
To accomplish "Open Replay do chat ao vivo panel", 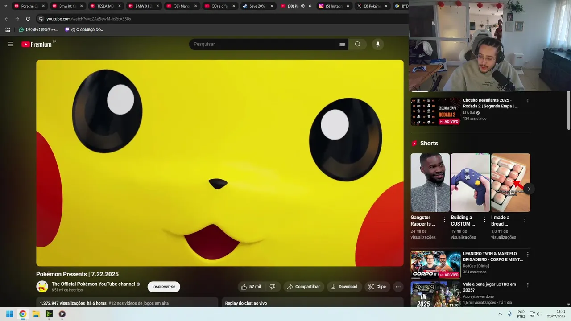I will pyautogui.click(x=246, y=303).
